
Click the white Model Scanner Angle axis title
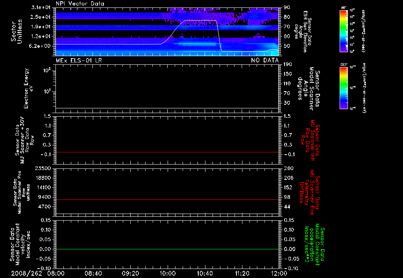click(x=309, y=89)
